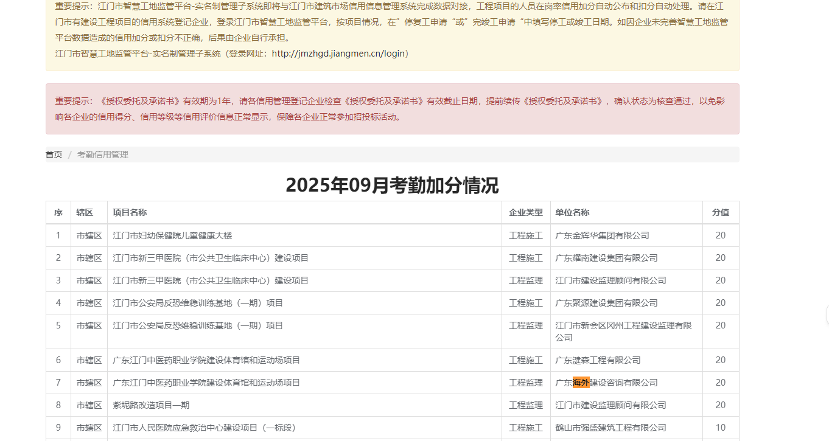Click the jmzhgd.jiangmen.cn login URL text

tap(338, 54)
